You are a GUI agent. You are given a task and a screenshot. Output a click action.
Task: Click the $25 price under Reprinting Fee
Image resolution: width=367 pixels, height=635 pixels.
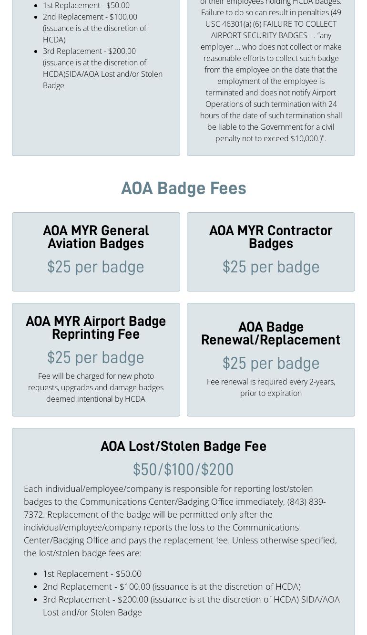tap(96, 358)
